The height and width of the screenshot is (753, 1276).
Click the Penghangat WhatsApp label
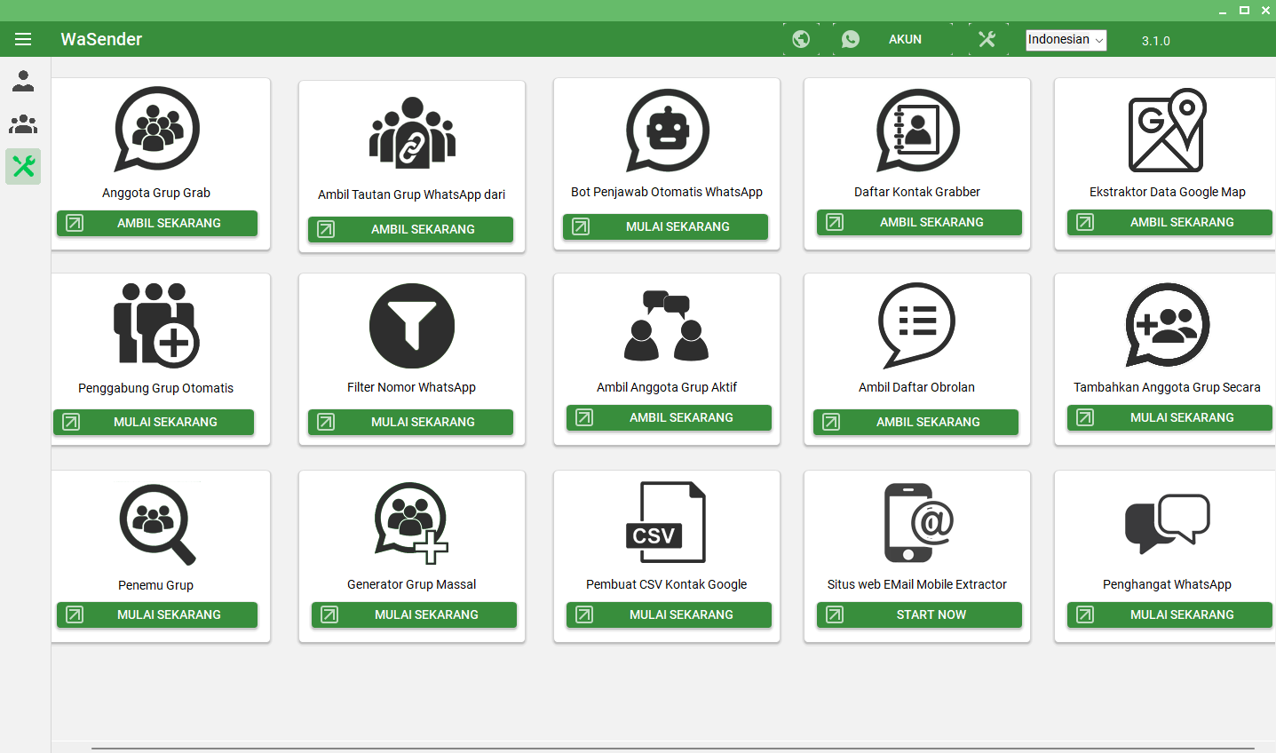click(1167, 584)
